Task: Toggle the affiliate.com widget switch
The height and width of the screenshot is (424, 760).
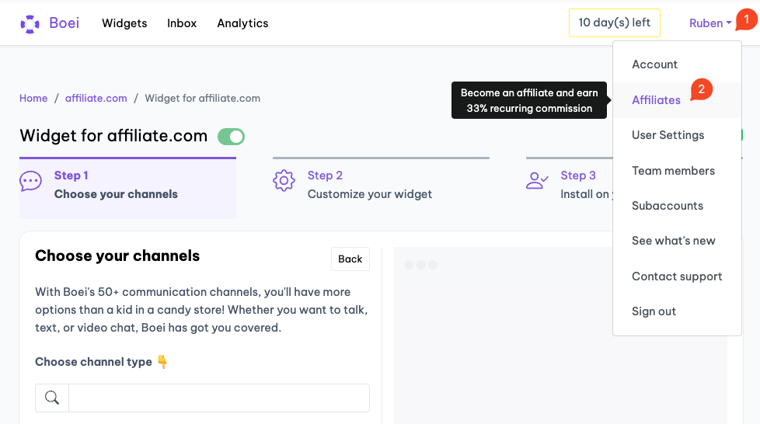Action: (231, 137)
